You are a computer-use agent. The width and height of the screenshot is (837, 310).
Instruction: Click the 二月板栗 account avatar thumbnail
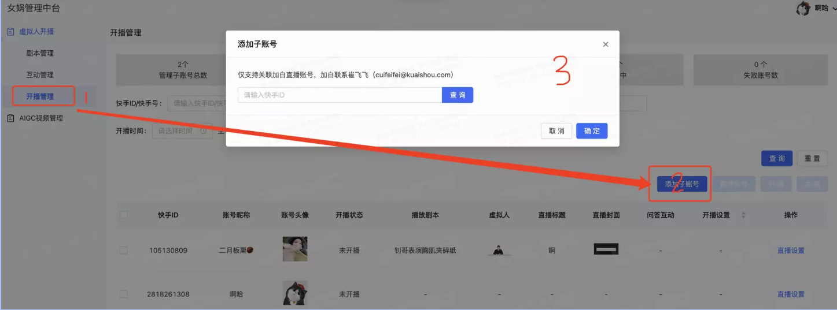(295, 249)
